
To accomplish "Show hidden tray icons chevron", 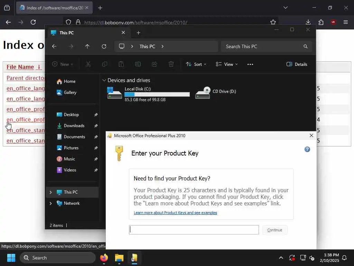I will pyautogui.click(x=281, y=258).
